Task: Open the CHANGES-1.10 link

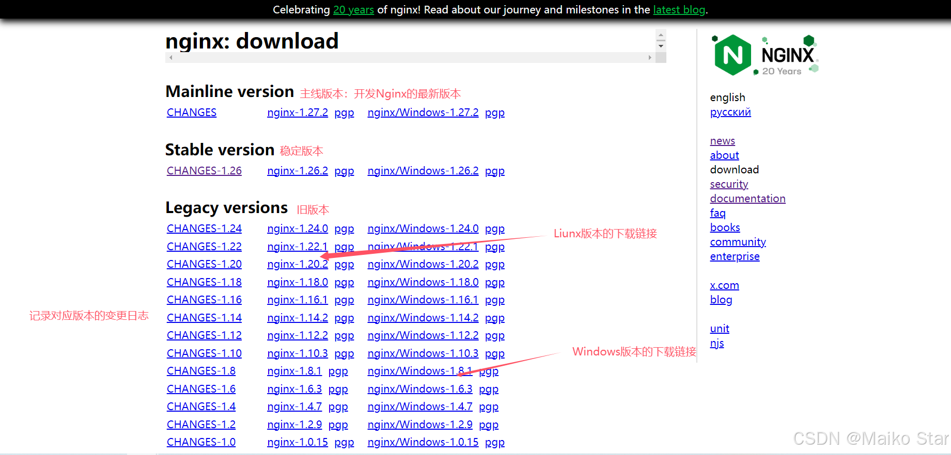Action: point(204,353)
